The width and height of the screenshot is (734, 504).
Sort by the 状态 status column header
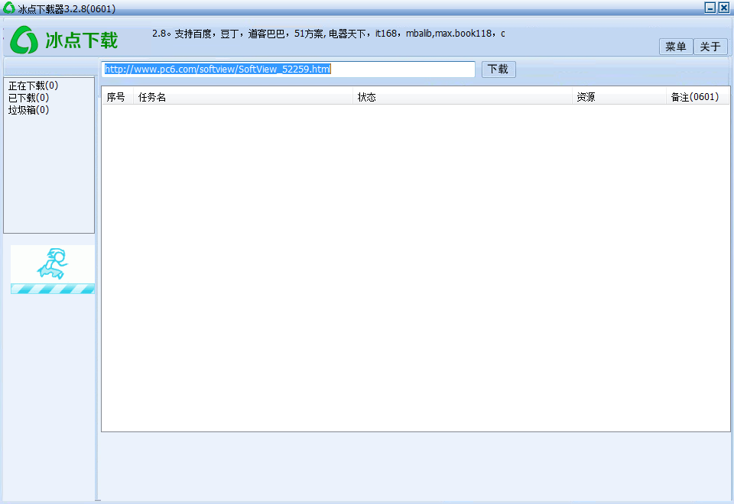[x=367, y=96]
